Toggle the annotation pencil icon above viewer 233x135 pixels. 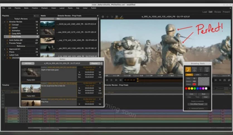pos(122,17)
